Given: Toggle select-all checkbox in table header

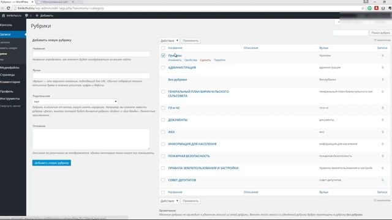Looking at the screenshot, I should 163,48.
